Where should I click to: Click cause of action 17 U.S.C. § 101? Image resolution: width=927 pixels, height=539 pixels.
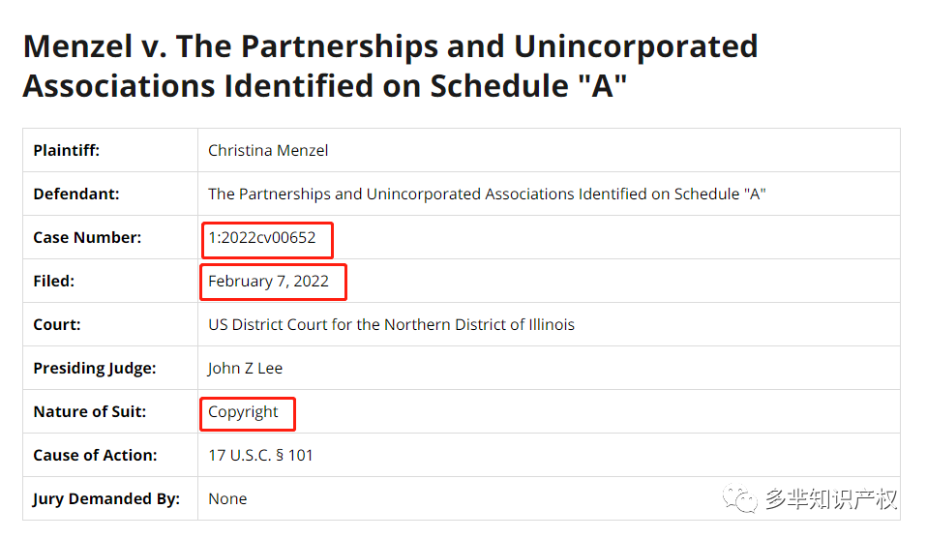[260, 455]
